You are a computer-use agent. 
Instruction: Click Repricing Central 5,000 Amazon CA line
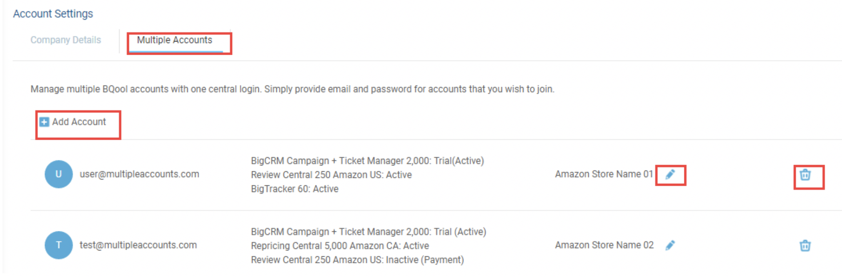click(340, 246)
